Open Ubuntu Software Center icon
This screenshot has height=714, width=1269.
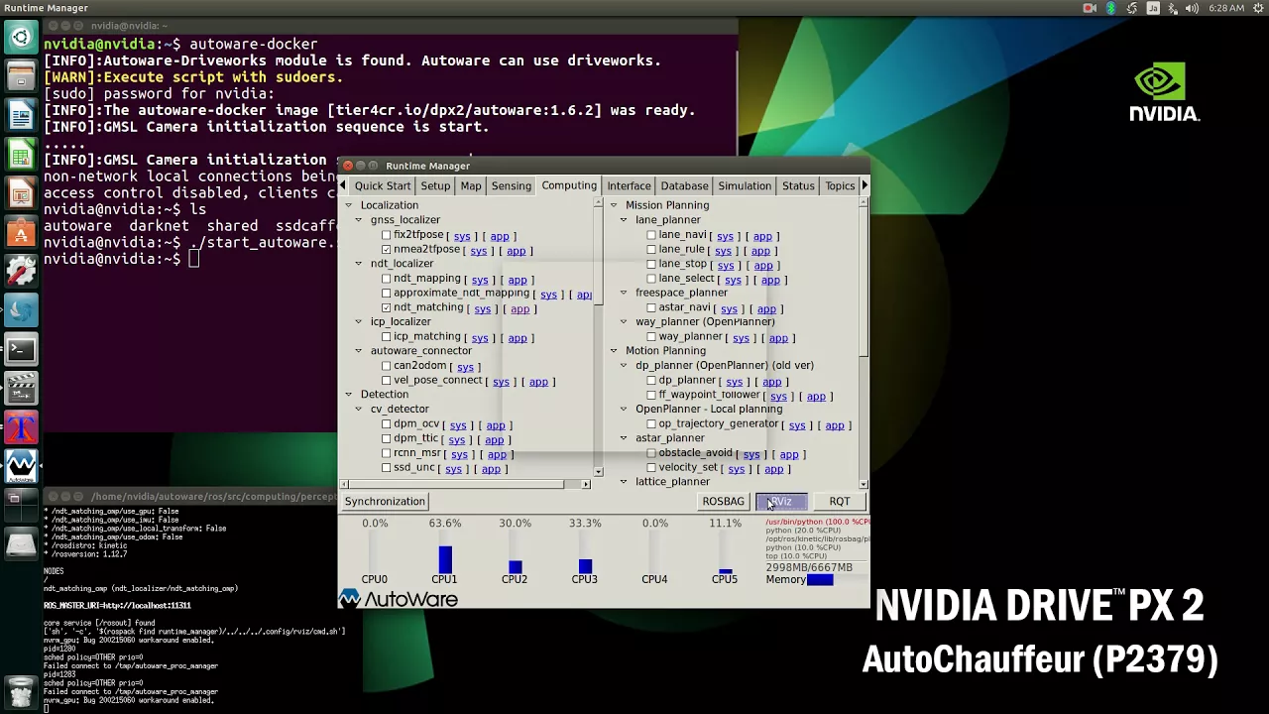pos(21,231)
